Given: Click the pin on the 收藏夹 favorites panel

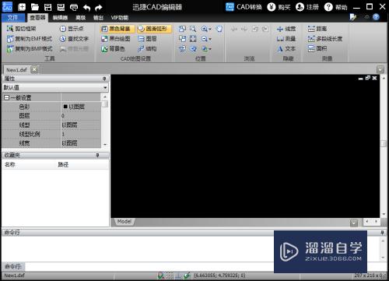Looking at the screenshot, I should tap(97, 155).
